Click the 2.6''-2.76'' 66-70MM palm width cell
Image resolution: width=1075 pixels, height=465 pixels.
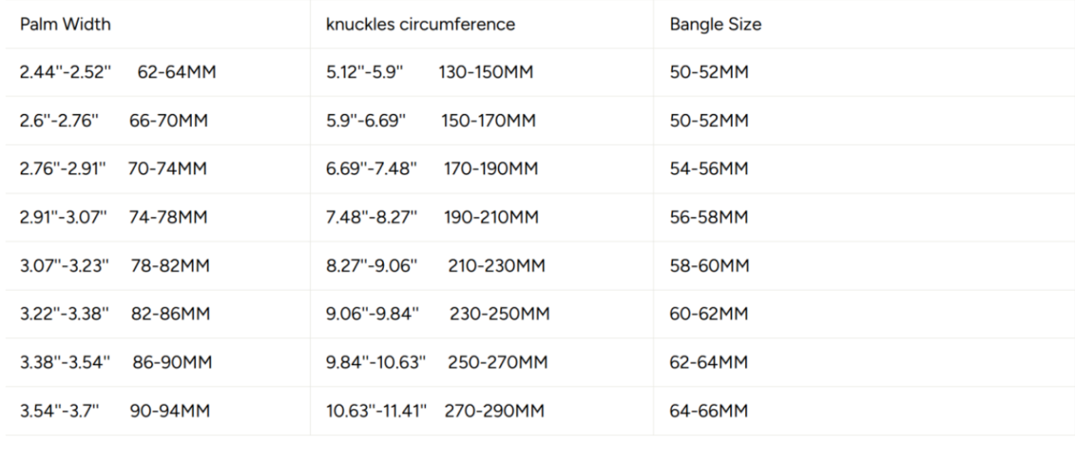click(x=113, y=121)
